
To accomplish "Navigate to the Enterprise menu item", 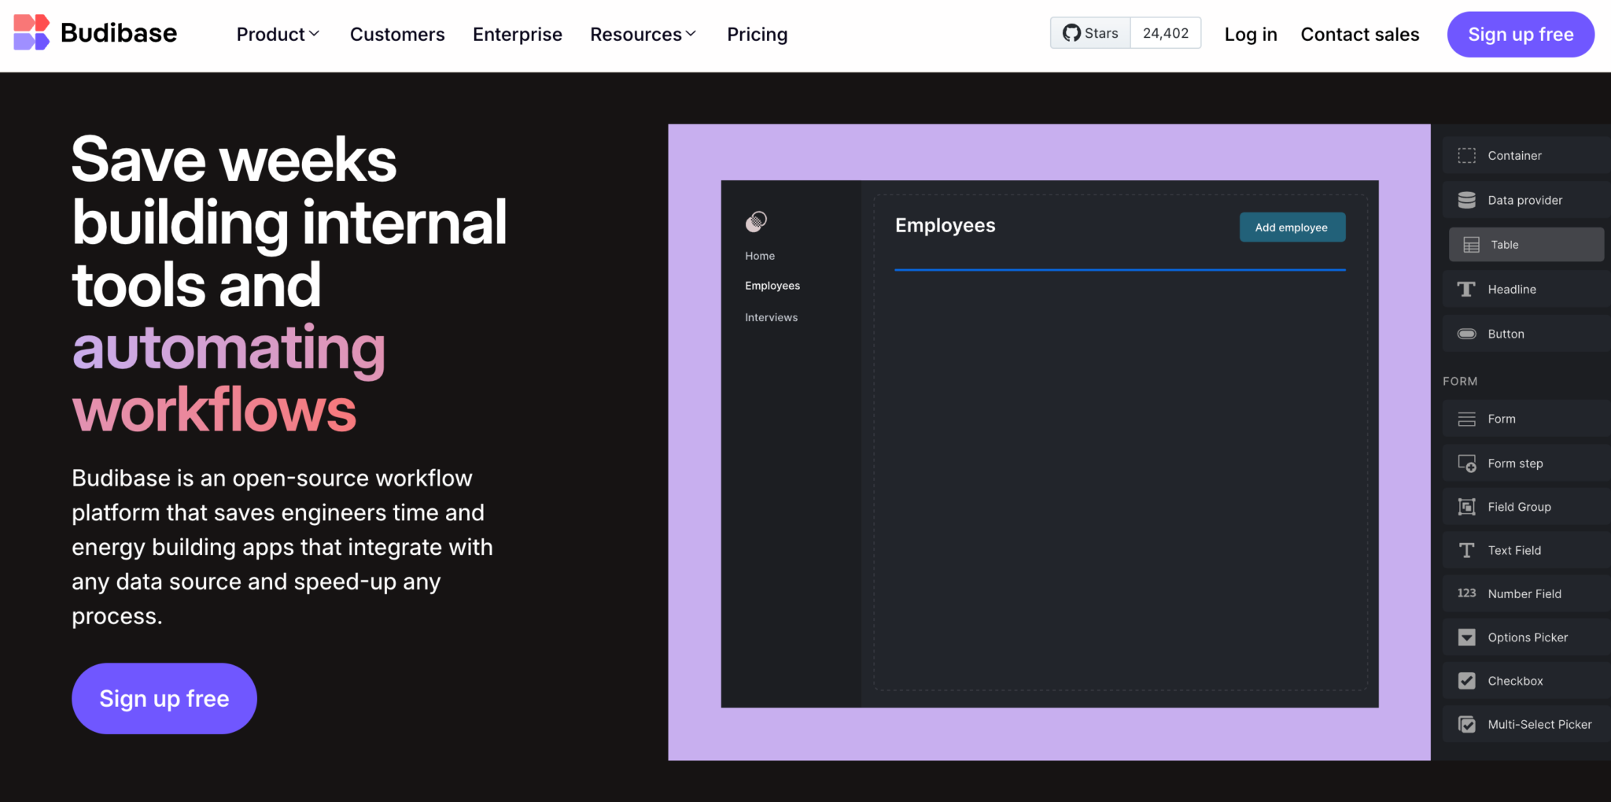I will pos(517,34).
